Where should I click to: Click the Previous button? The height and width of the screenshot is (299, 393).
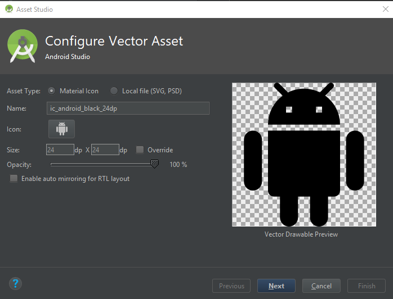point(231,286)
